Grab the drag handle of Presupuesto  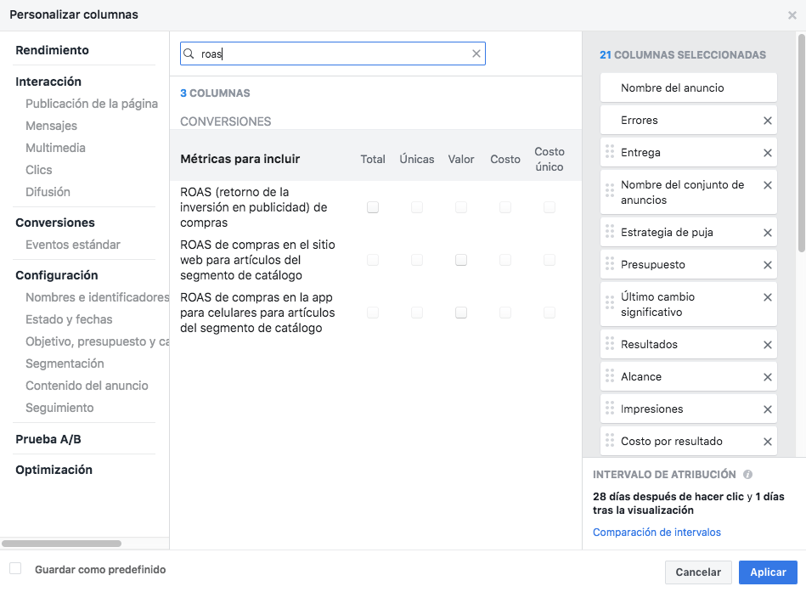tap(610, 263)
